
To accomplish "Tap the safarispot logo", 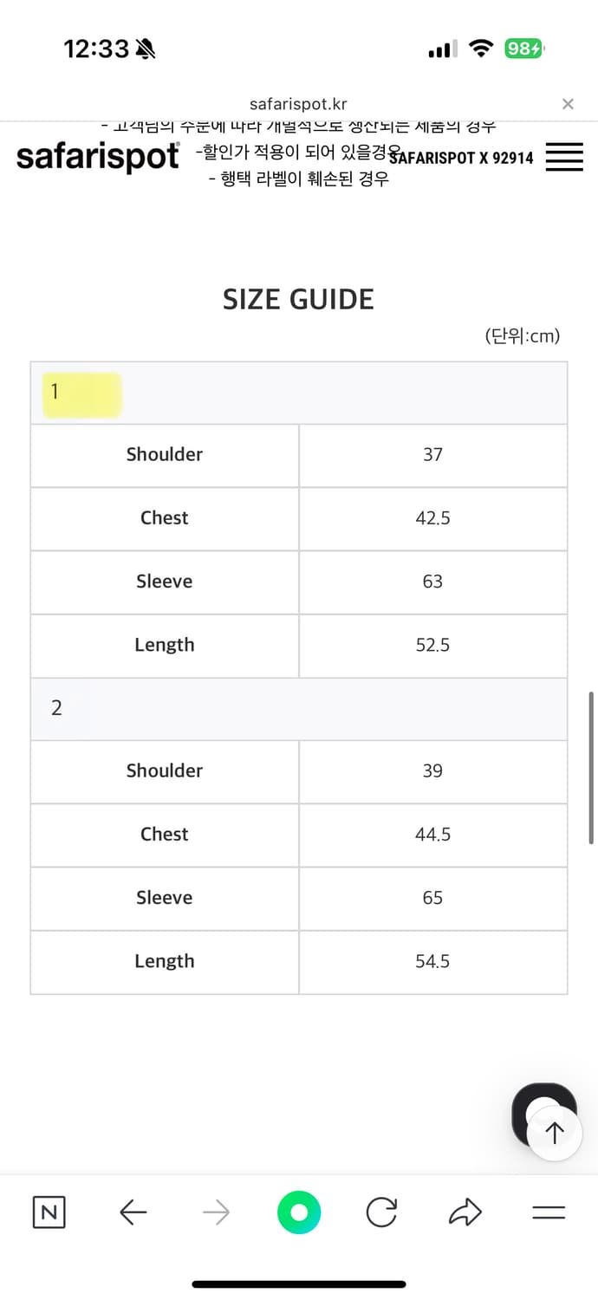I will pyautogui.click(x=98, y=157).
